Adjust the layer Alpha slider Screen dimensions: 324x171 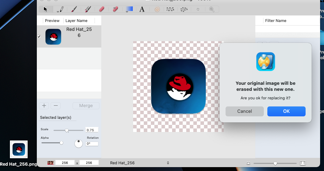click(52, 143)
